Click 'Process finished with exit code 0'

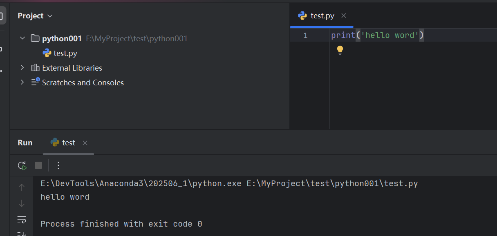(x=121, y=224)
